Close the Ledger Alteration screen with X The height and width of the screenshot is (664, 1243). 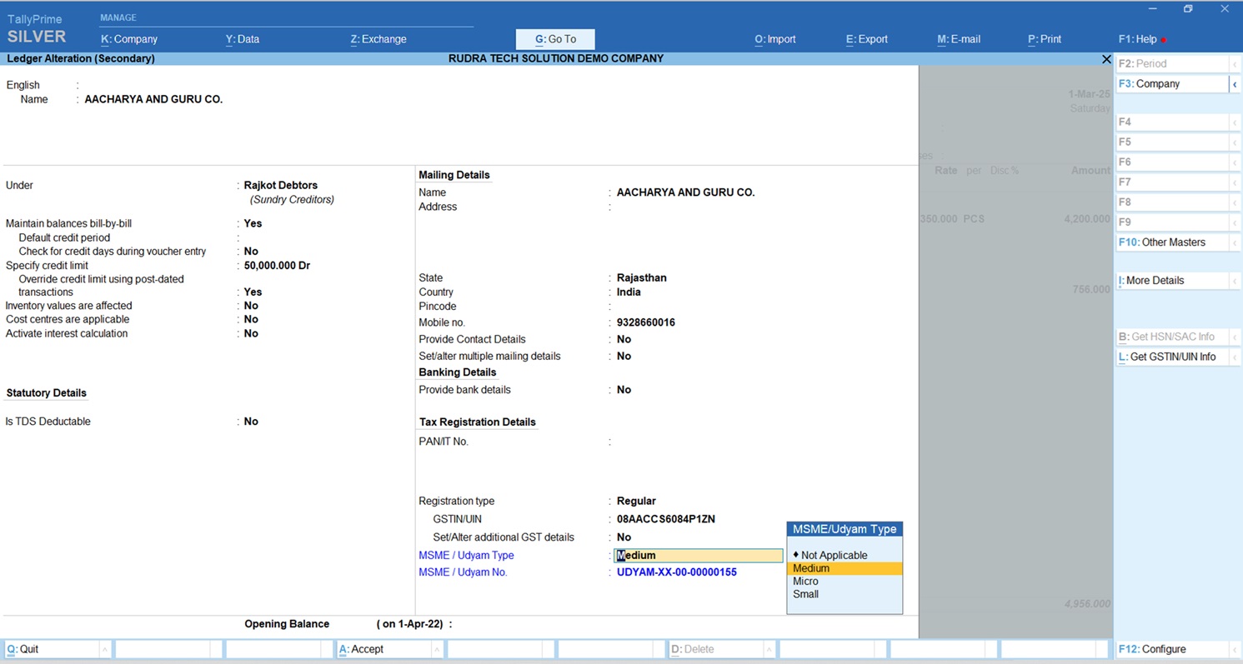pyautogui.click(x=1106, y=59)
